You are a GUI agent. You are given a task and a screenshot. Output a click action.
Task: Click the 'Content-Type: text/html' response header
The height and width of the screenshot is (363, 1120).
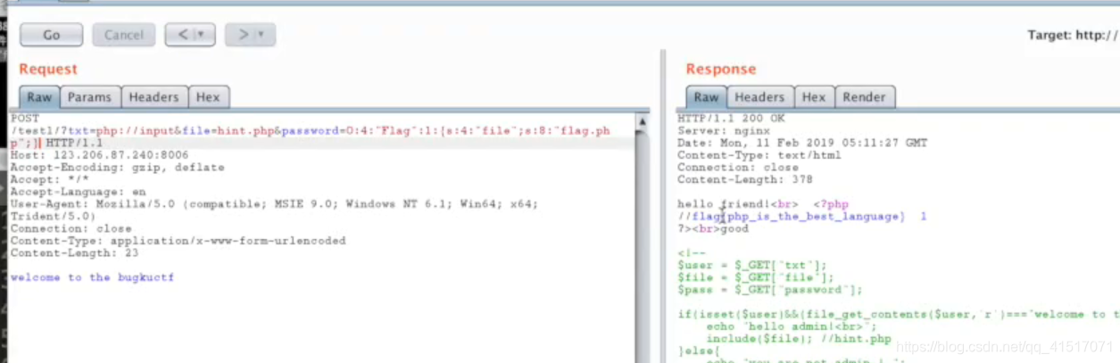click(x=759, y=155)
